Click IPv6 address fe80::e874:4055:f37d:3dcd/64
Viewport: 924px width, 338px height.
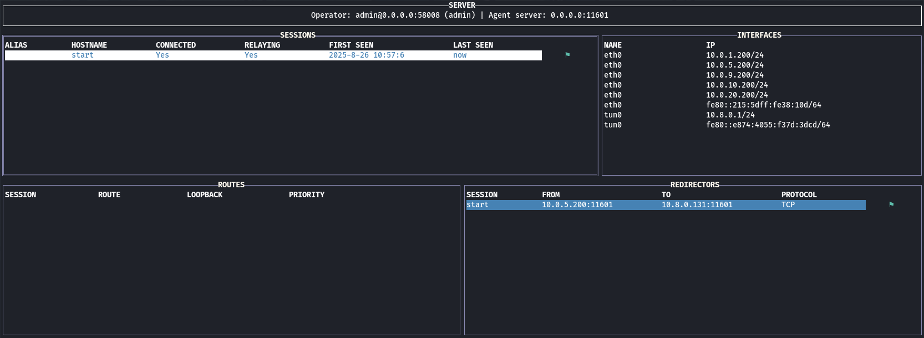tap(768, 125)
